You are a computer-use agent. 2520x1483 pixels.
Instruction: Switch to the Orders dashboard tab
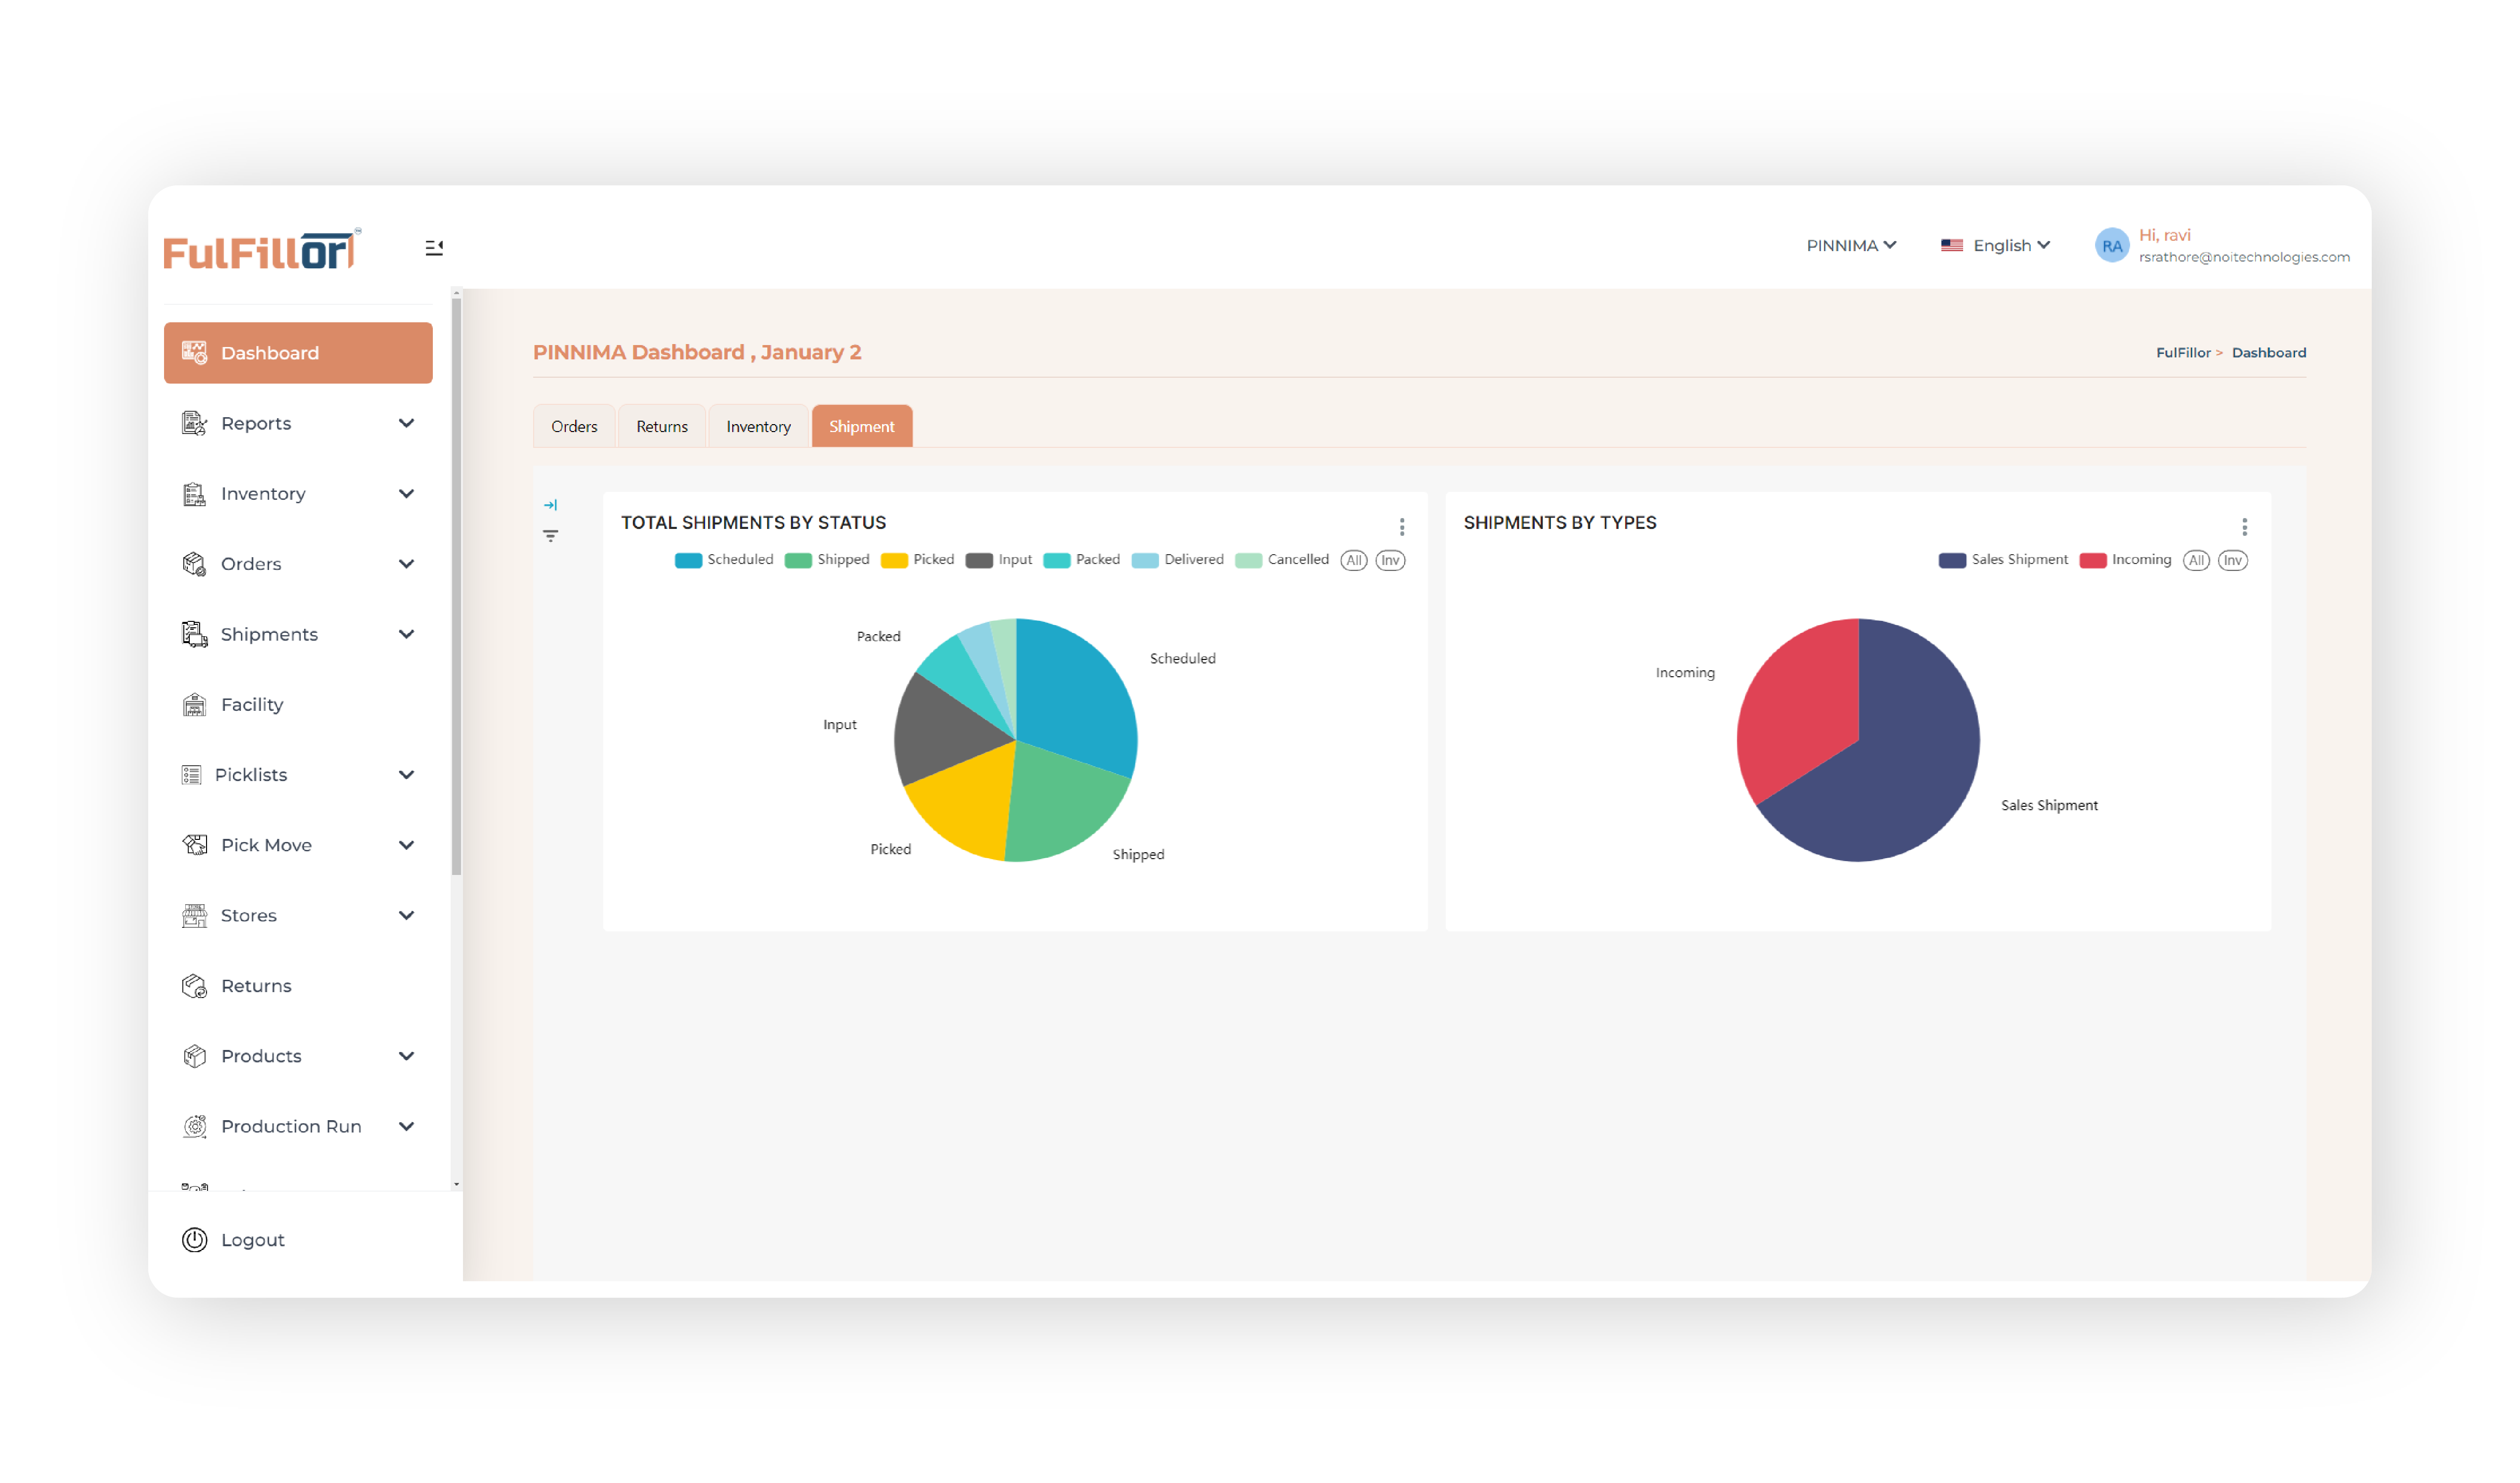tap(574, 426)
